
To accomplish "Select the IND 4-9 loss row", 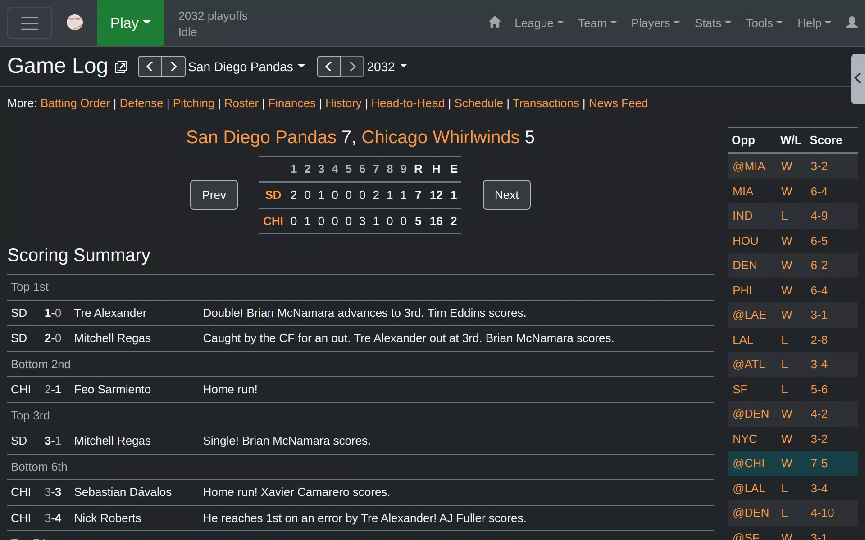I will [x=793, y=216].
